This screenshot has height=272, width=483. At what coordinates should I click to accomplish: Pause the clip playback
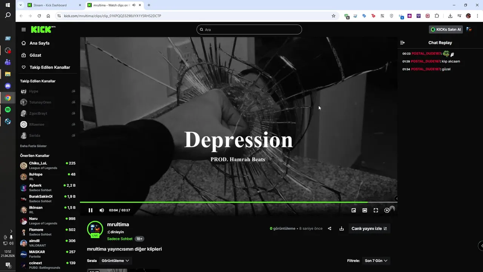[x=91, y=210]
